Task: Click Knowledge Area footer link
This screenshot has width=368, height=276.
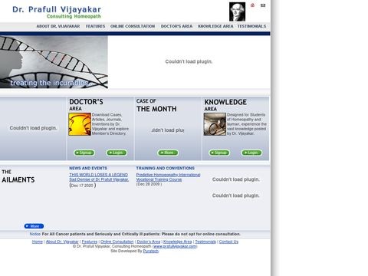Action: (x=178, y=242)
